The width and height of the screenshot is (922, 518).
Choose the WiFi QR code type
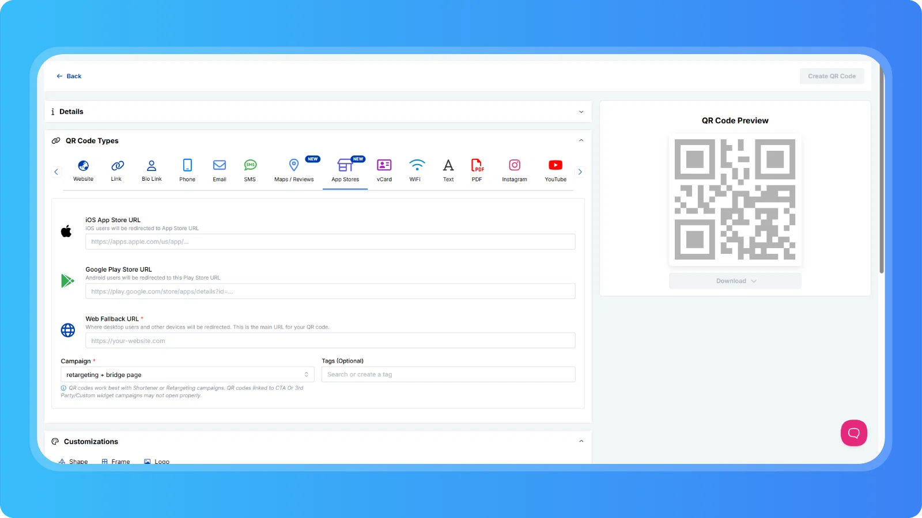(x=416, y=171)
